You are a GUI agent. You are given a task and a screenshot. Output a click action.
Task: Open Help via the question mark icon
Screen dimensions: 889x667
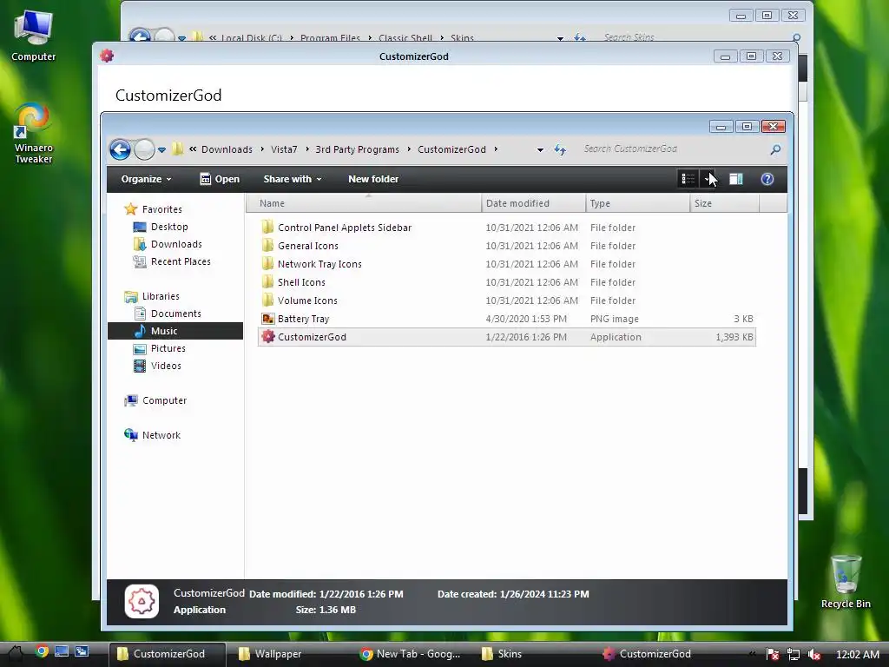767,179
